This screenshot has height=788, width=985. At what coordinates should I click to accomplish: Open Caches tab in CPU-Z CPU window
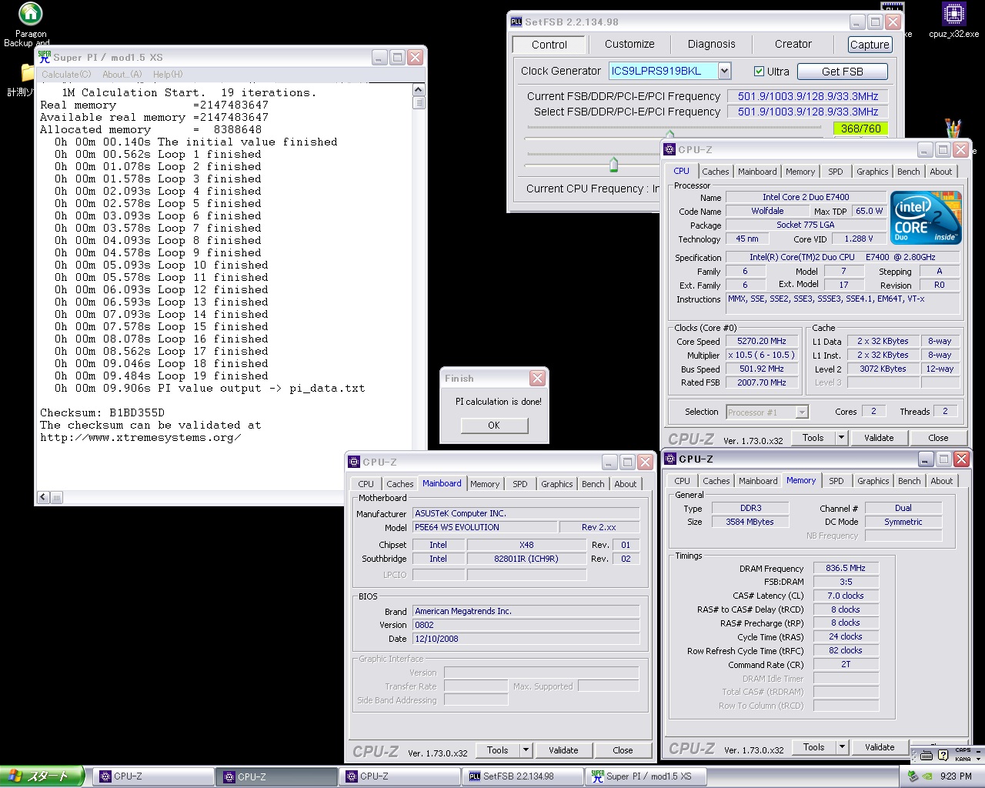[x=716, y=172]
